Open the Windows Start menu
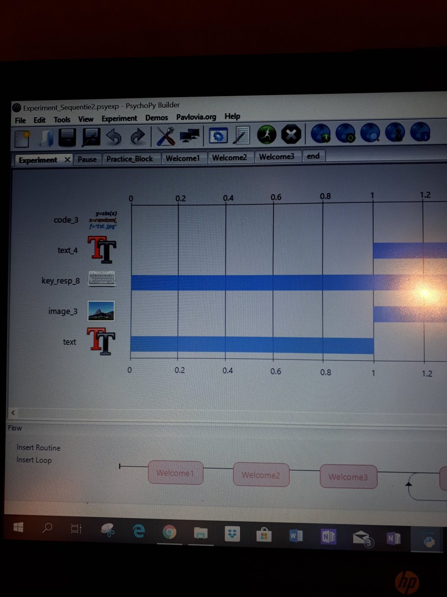The width and height of the screenshot is (447, 597). click(x=17, y=528)
